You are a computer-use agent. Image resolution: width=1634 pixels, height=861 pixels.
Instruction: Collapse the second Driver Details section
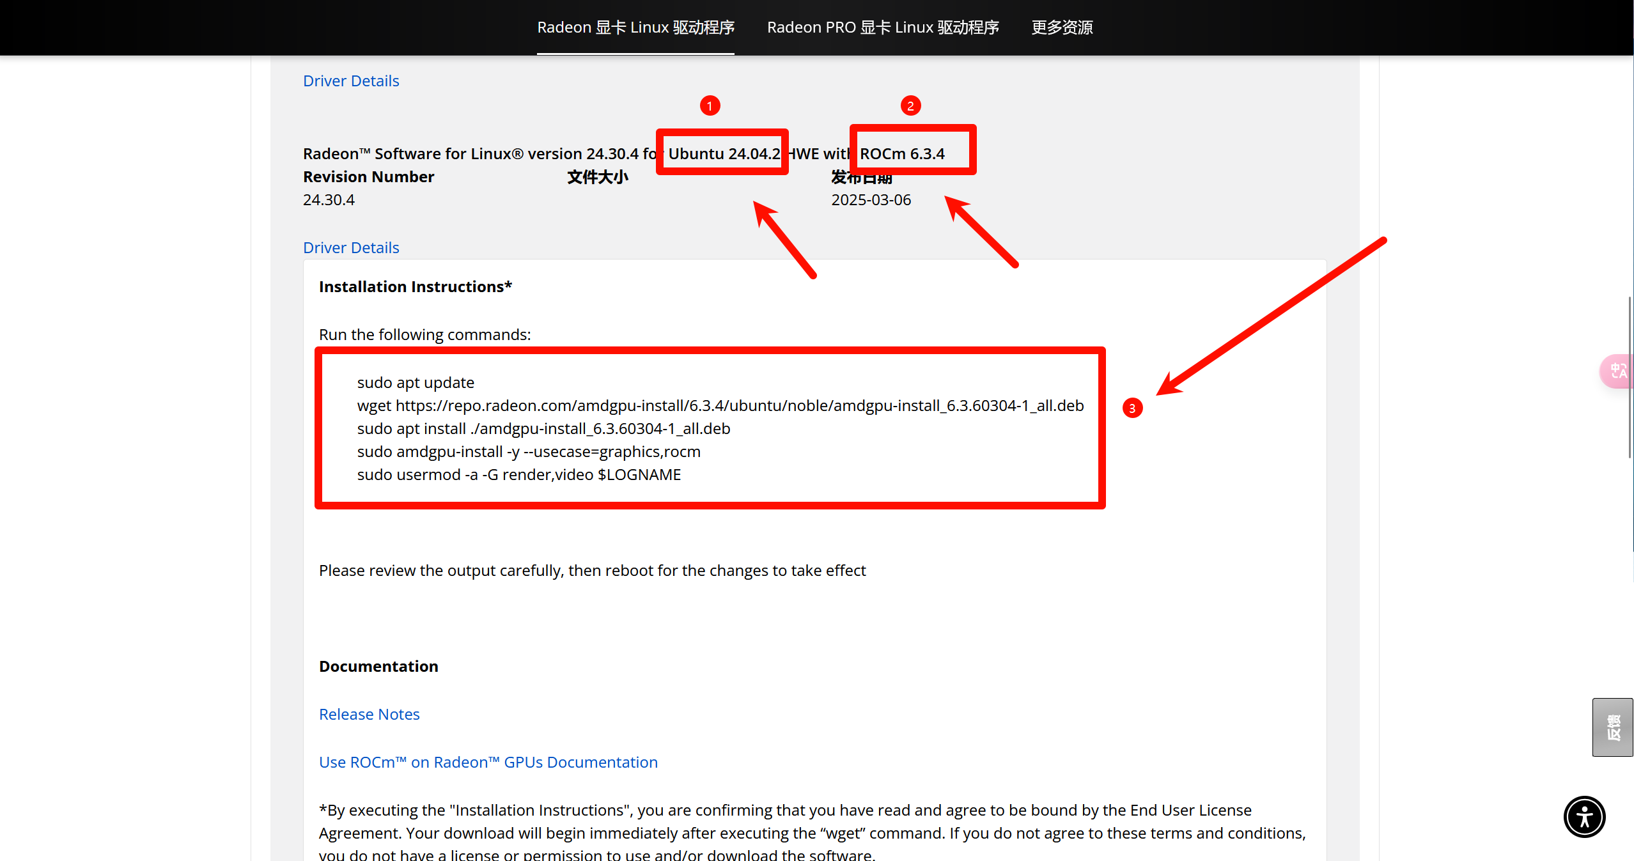click(x=351, y=248)
